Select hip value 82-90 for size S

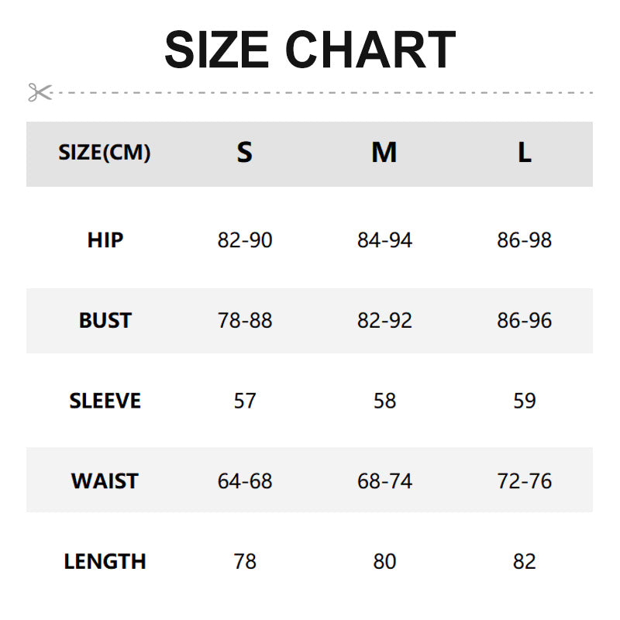(x=245, y=240)
